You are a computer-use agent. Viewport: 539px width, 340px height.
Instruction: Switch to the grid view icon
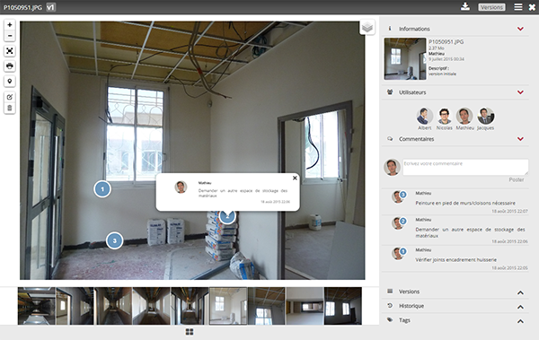190,331
